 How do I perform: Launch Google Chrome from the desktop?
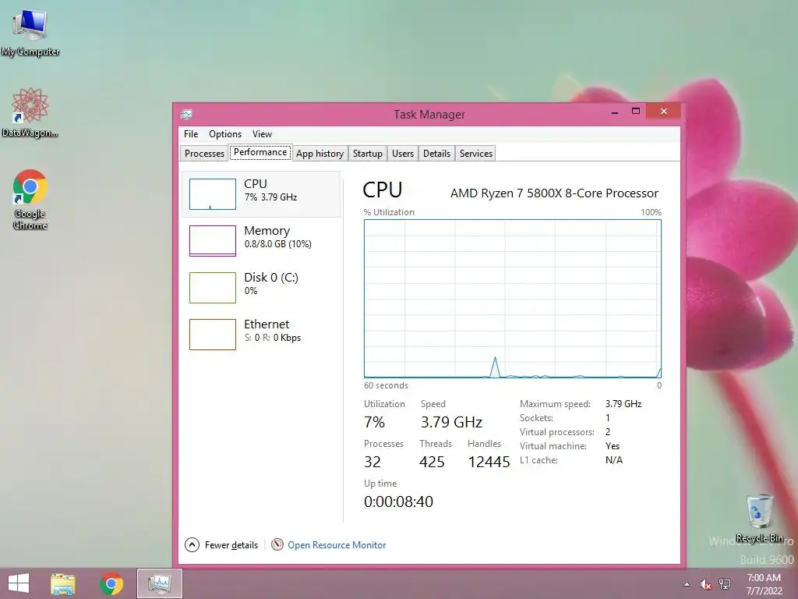tap(30, 200)
